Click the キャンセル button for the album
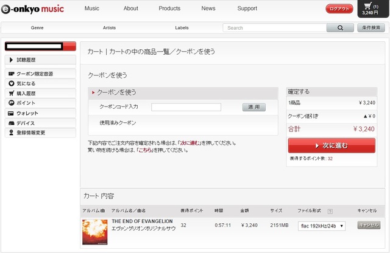 tap(369, 225)
